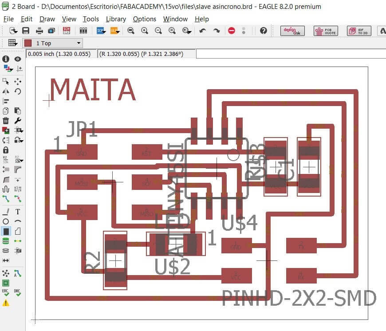Select the Arc drawing tool
This screenshot has width=386, height=331.
tap(18, 221)
